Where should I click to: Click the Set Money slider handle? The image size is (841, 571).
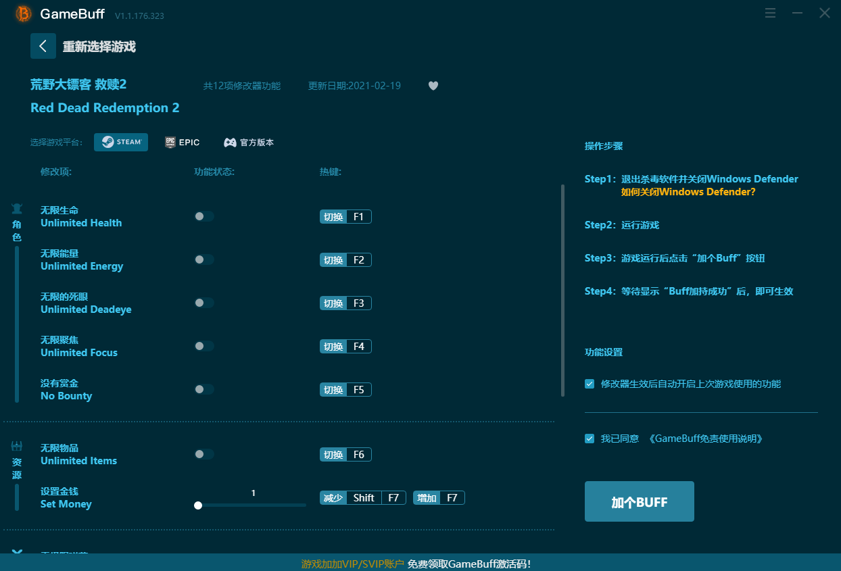[198, 505]
